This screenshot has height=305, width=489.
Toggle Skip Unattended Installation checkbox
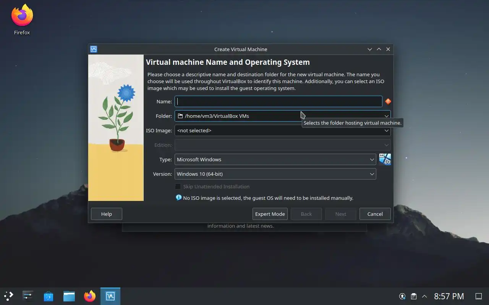178,186
